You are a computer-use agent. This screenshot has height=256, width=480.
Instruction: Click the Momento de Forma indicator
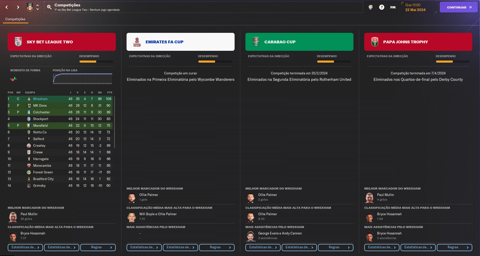13,79
